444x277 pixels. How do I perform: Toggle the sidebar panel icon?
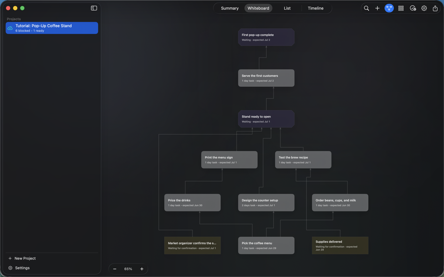[x=94, y=8]
